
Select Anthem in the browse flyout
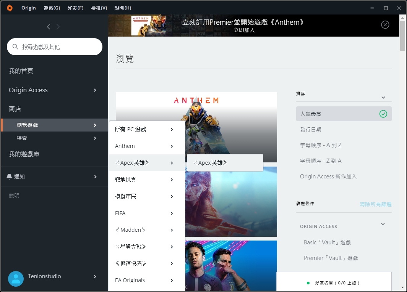tap(147, 146)
